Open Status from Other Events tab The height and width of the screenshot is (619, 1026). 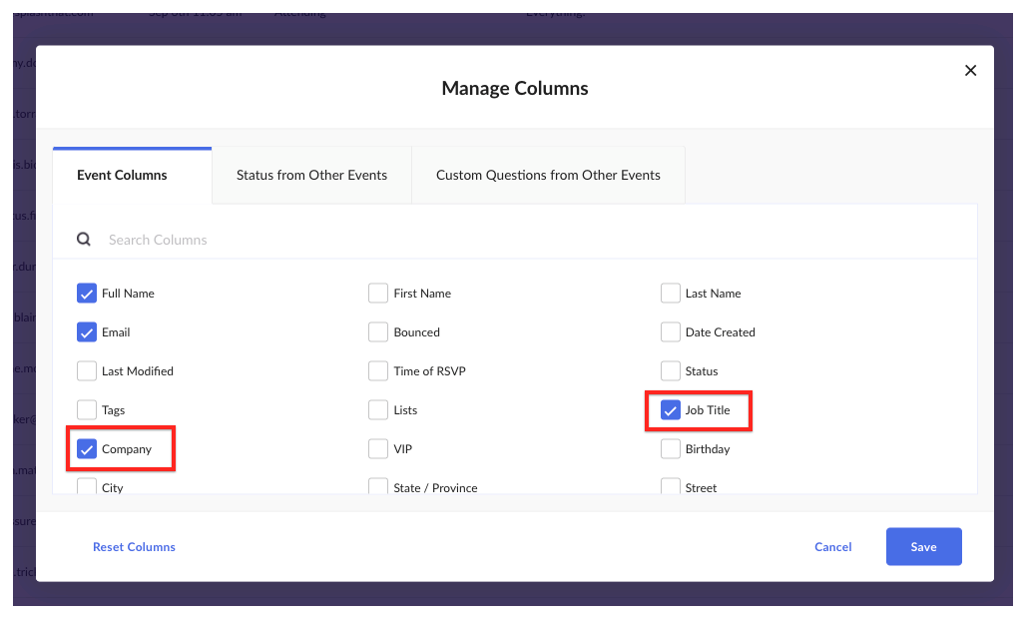pyautogui.click(x=311, y=176)
